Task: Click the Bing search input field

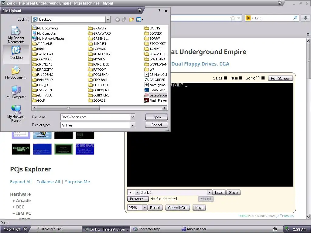Action: [273, 18]
